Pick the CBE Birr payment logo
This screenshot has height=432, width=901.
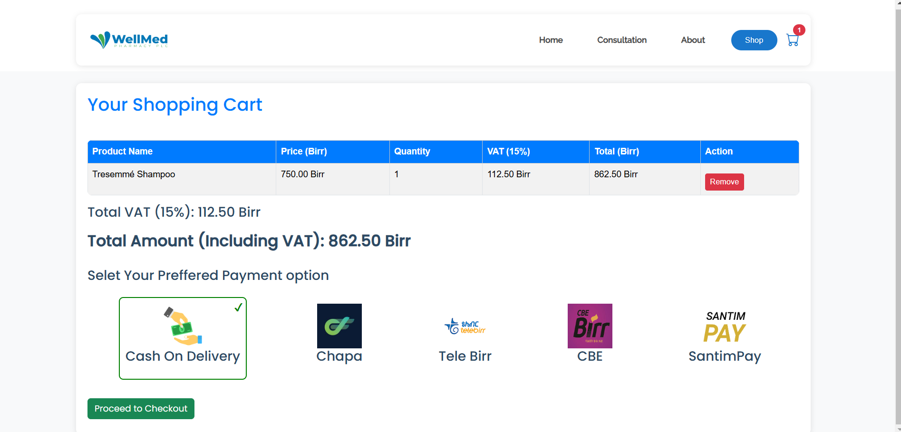[x=590, y=326]
